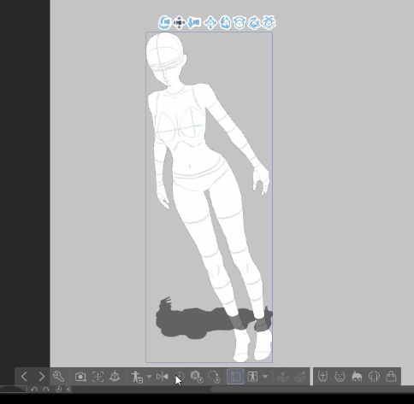Expand the arrow beside body shape icon
The image size is (414, 404).
click(265, 377)
